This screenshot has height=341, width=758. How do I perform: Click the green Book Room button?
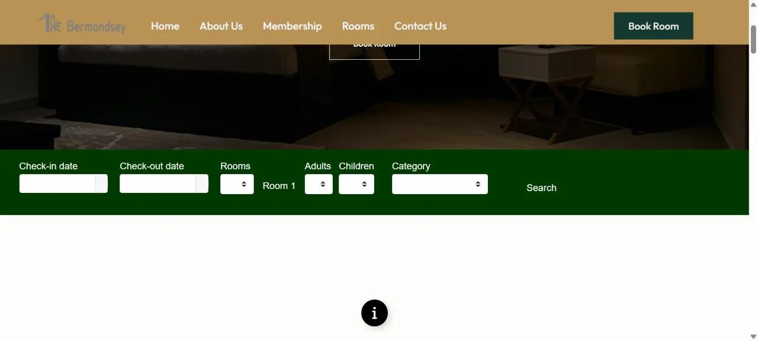(653, 26)
